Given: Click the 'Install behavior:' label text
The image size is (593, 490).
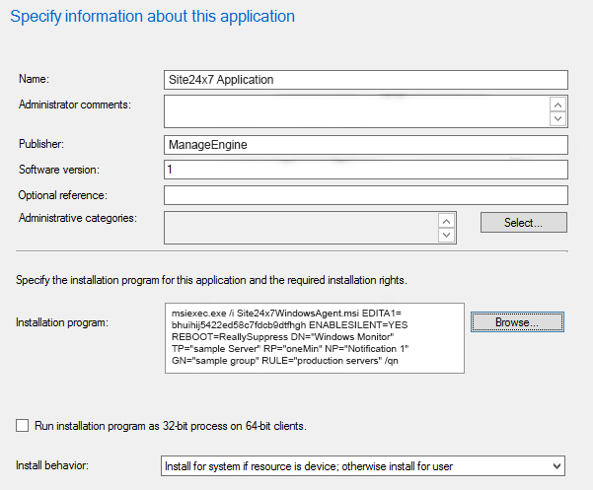Looking at the screenshot, I should click(x=53, y=465).
